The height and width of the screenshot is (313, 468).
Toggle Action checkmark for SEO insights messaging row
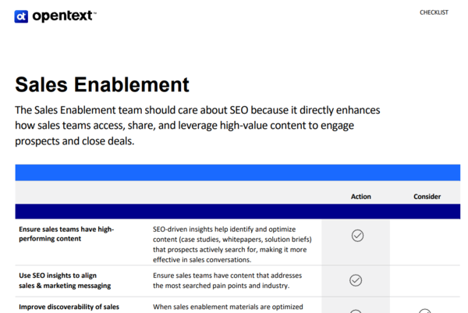(x=356, y=280)
